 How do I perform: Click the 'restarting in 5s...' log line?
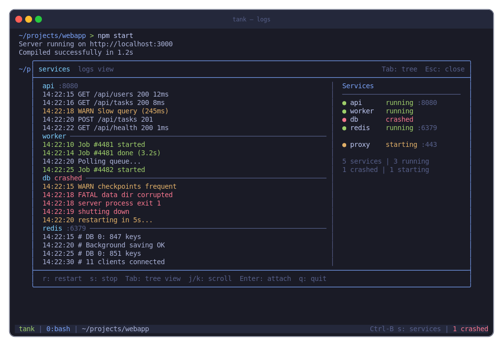[x=98, y=220]
